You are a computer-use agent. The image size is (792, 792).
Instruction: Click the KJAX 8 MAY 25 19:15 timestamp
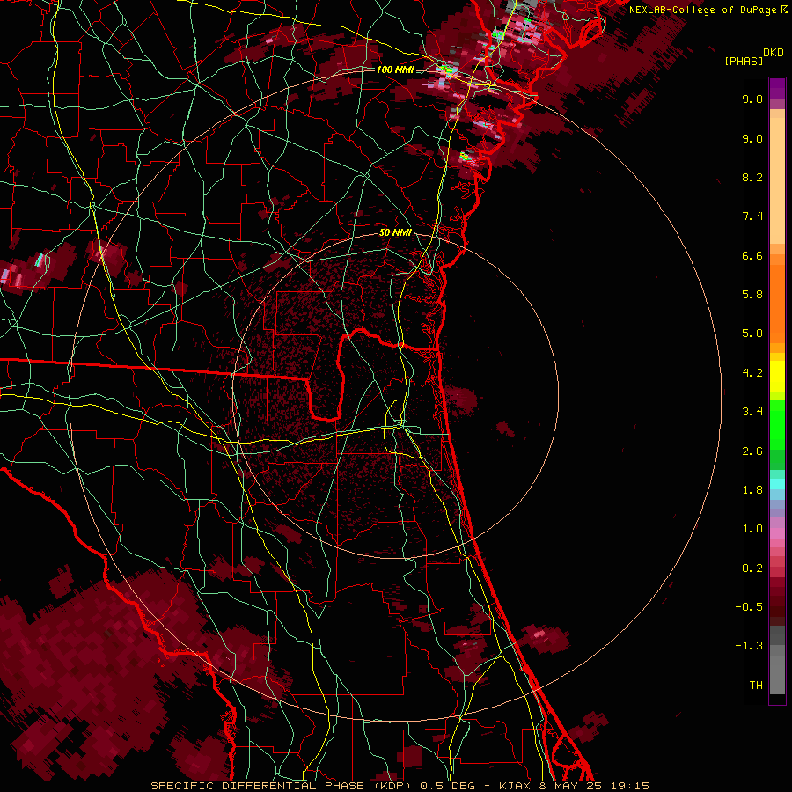coord(574,786)
